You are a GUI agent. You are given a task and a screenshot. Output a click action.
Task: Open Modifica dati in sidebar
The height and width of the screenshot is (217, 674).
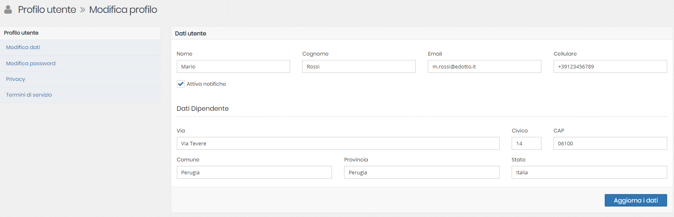coord(23,48)
